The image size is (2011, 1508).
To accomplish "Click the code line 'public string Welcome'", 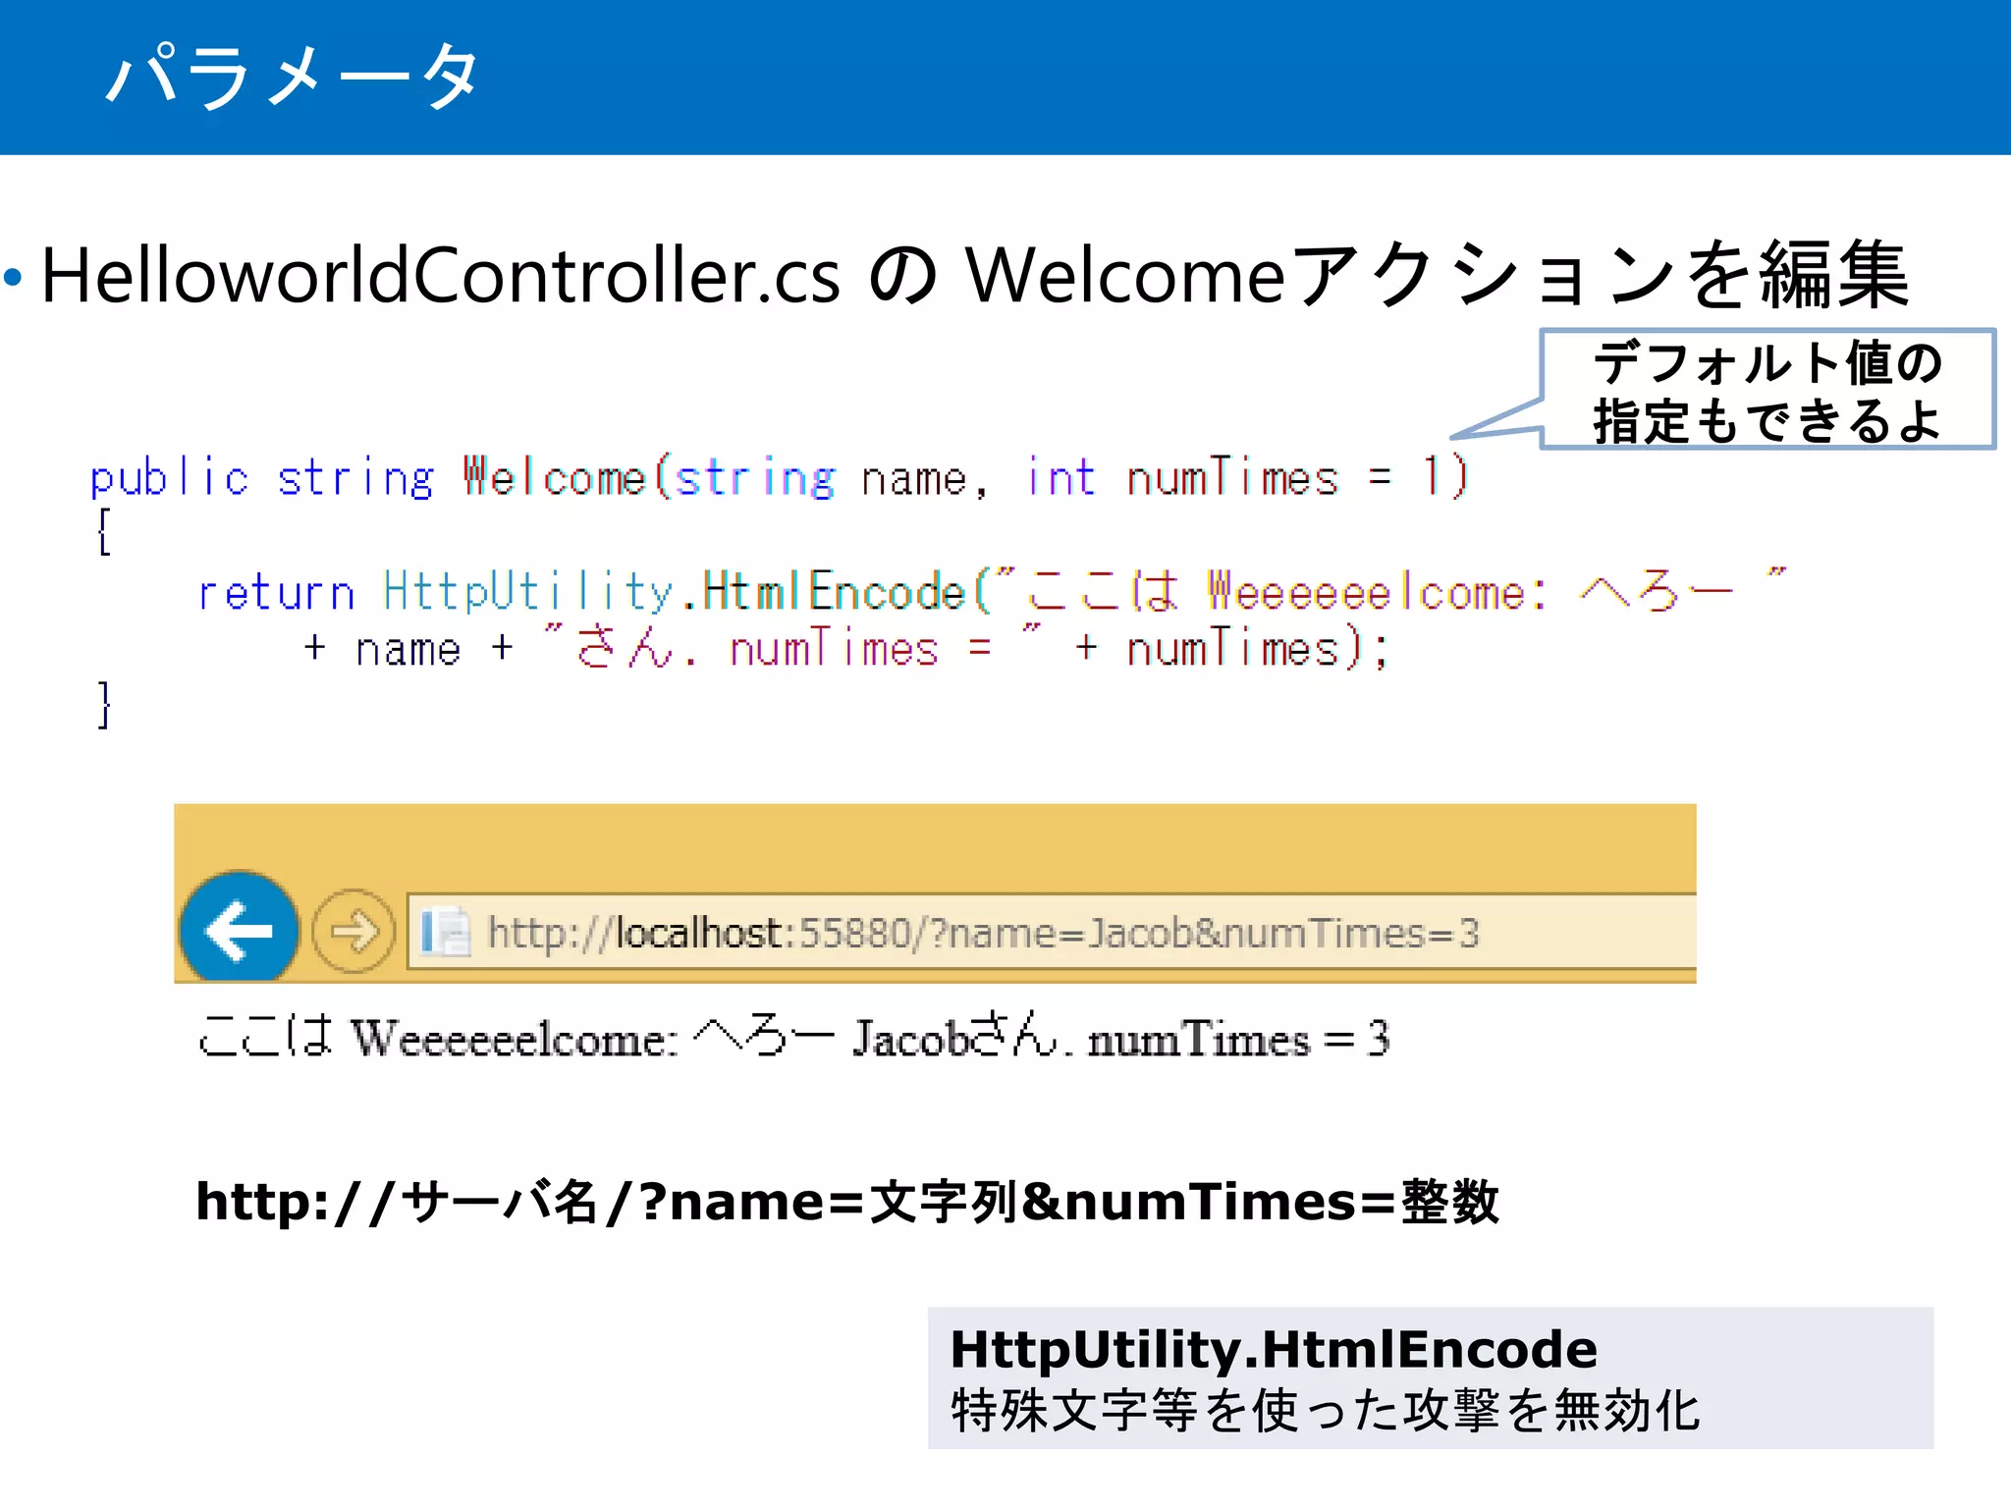I will pyautogui.click(x=779, y=477).
